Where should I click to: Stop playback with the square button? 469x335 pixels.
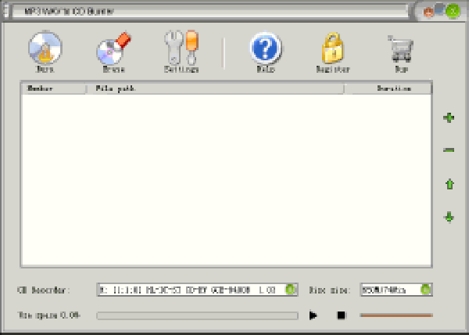pyautogui.click(x=341, y=315)
